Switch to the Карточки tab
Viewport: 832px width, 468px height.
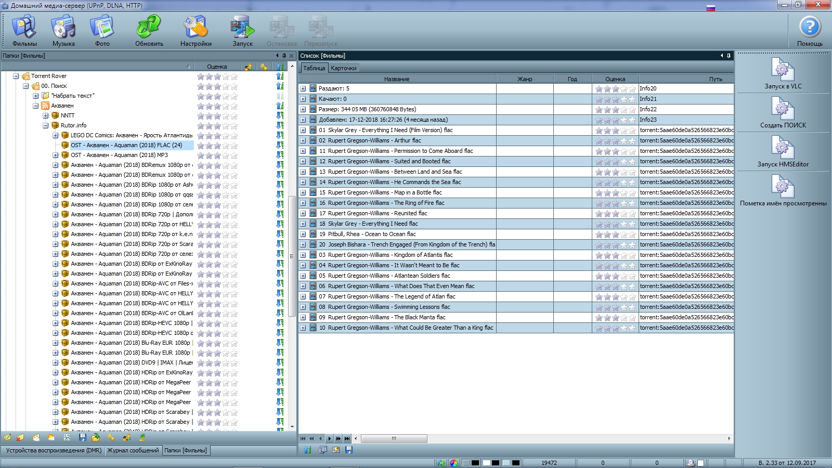[343, 68]
